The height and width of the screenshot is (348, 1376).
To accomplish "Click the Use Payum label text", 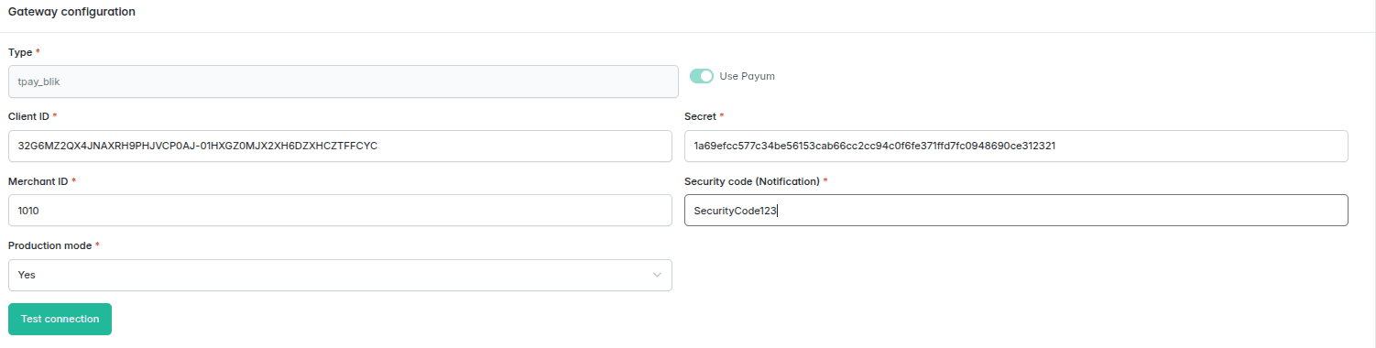I will tap(748, 76).
